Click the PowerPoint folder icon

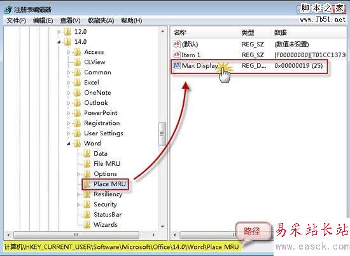click(x=77, y=113)
